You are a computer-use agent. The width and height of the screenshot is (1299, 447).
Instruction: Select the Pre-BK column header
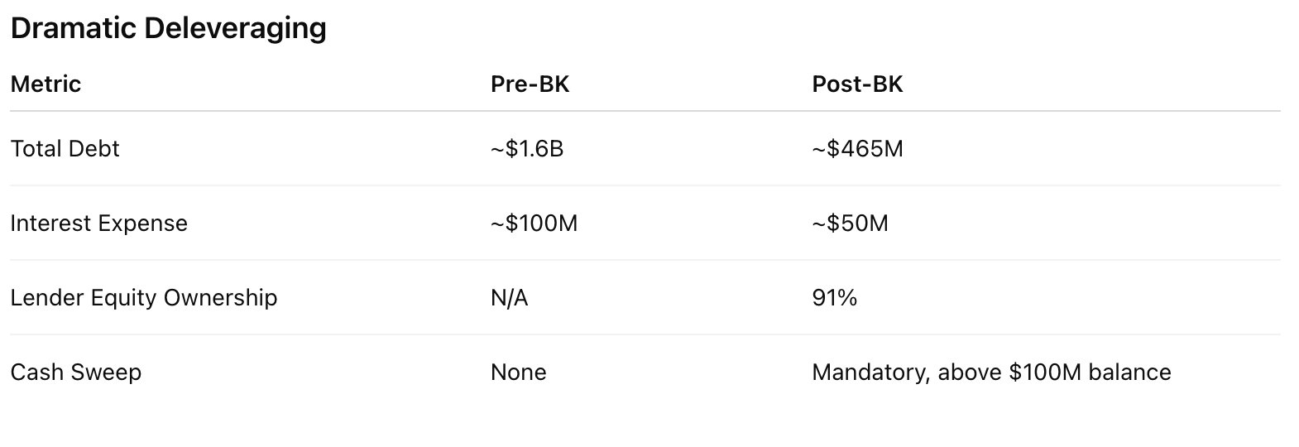tap(530, 84)
